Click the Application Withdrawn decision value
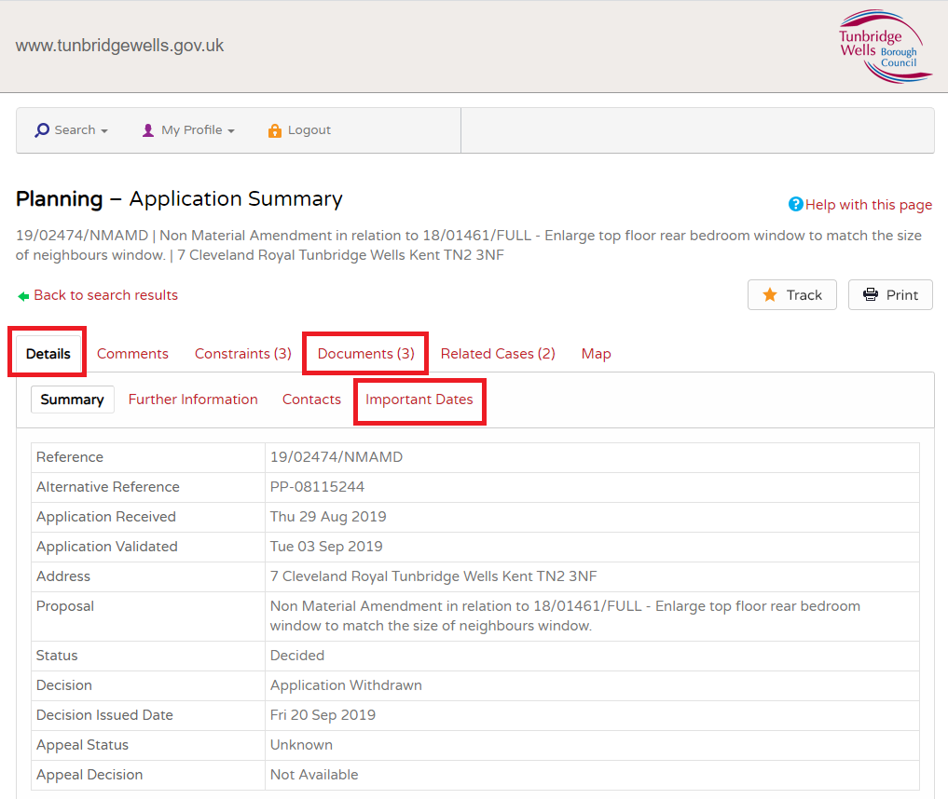The image size is (948, 799). click(346, 685)
